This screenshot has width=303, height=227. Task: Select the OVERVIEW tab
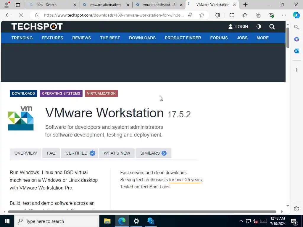coord(25,153)
